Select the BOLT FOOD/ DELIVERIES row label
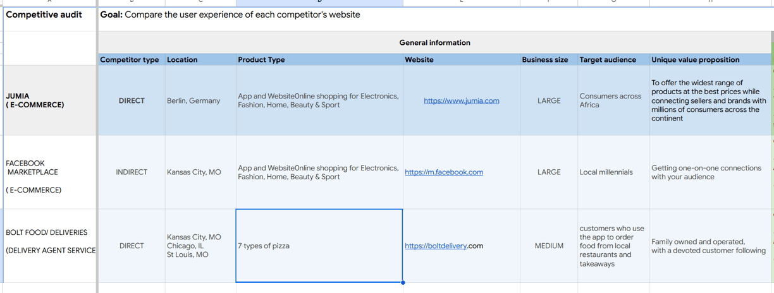774x293 pixels. point(50,246)
